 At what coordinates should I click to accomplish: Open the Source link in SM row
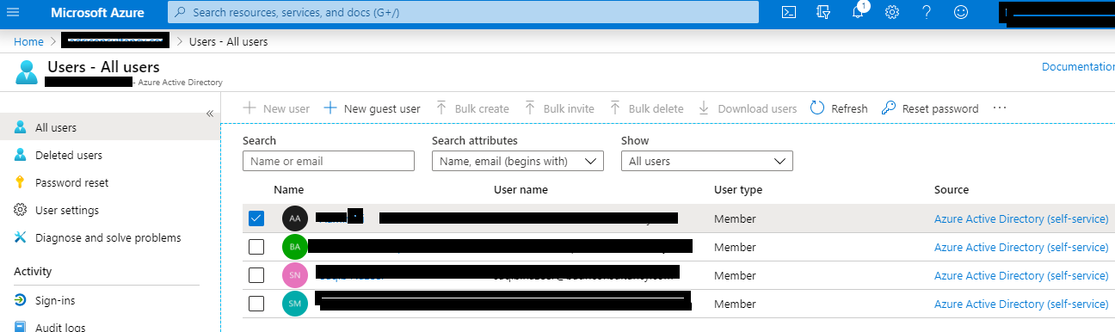(x=1021, y=304)
